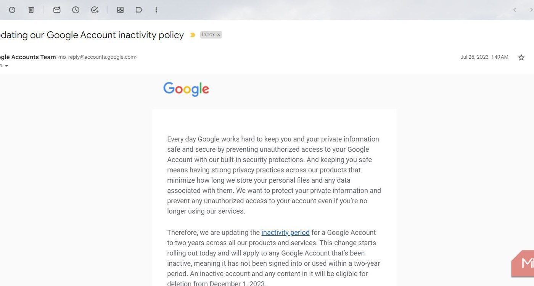Viewport: 534px width, 286px height.
Task: Add this email to Tasks
Action: [x=95, y=10]
